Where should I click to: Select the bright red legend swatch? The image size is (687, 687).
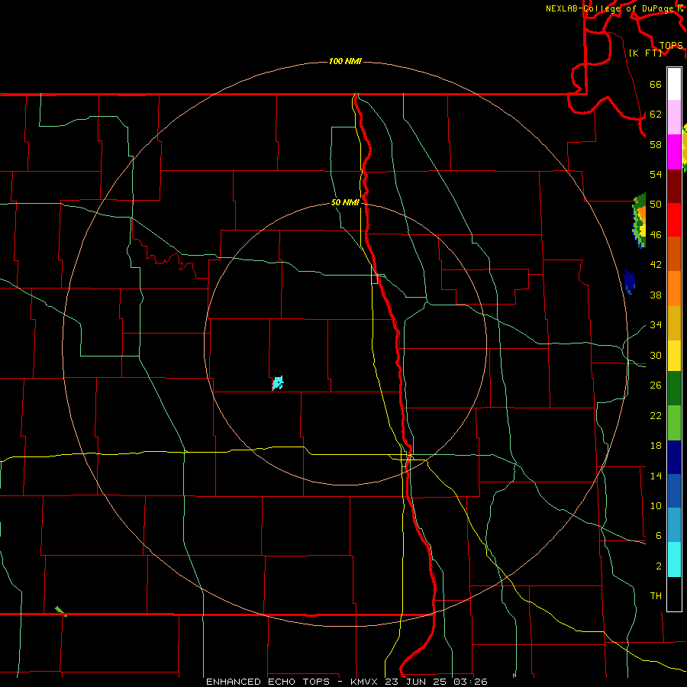point(674,220)
